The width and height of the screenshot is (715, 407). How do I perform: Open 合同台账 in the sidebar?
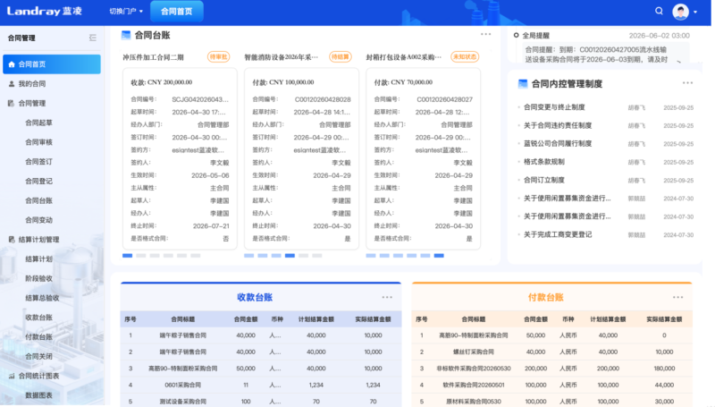38,200
